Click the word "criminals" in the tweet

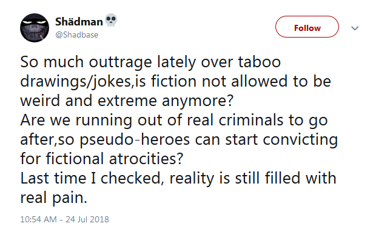[x=251, y=120]
